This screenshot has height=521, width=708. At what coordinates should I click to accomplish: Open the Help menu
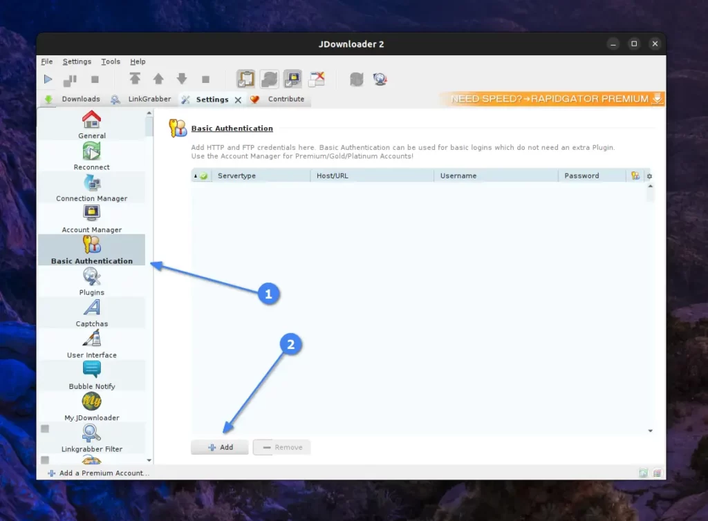[138, 61]
